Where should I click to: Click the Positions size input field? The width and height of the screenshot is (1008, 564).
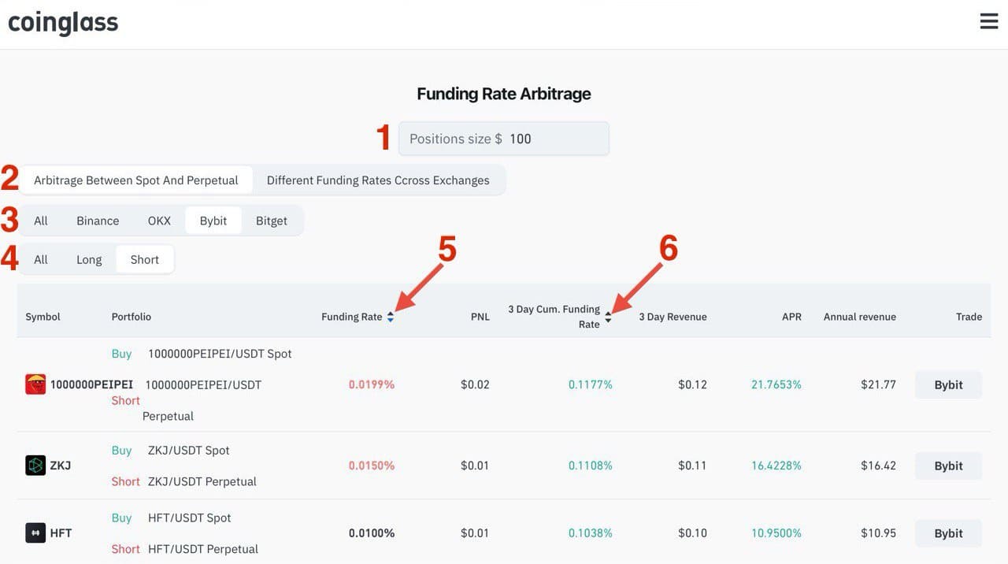click(504, 139)
